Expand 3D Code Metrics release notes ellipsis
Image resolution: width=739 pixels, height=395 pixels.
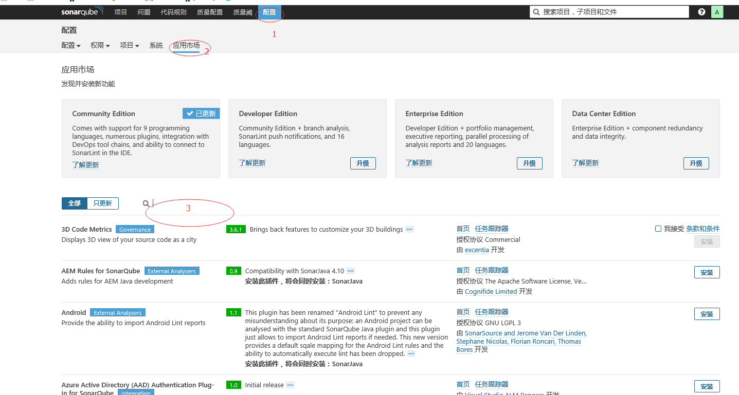pos(409,229)
